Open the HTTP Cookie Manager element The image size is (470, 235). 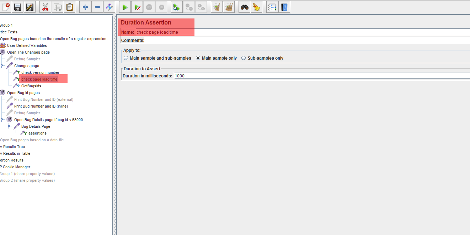[x=14, y=167]
